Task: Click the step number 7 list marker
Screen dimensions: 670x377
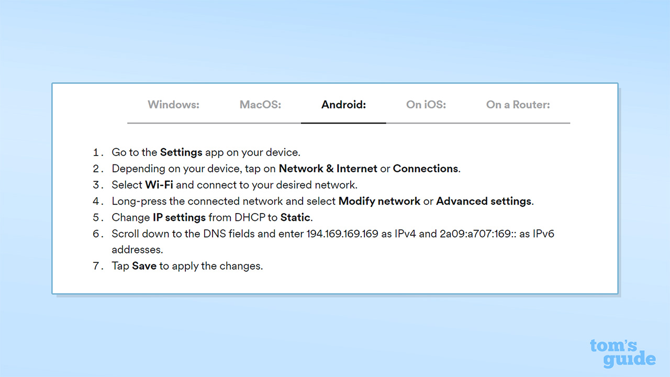Action: coord(96,266)
